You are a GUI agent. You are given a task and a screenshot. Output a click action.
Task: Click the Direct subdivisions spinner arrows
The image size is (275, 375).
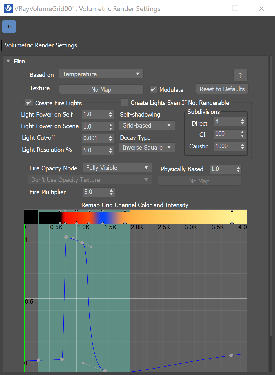242,122
